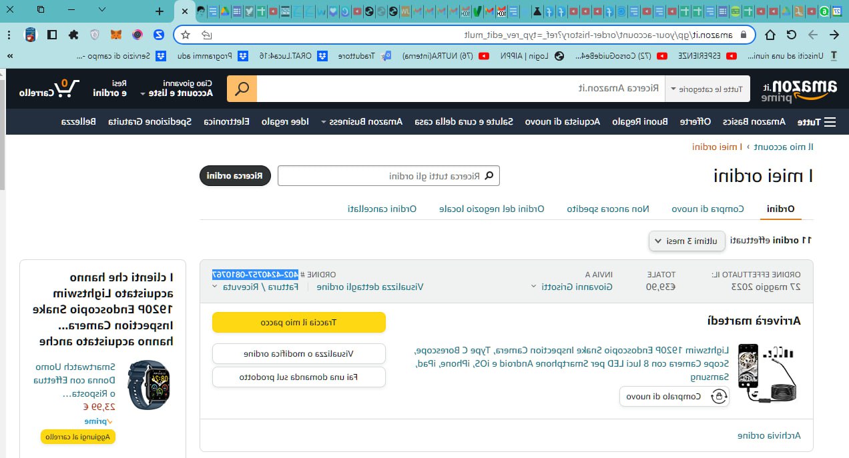Reload the page with browser refresh icon
This screenshot has width=849, height=458.
click(792, 35)
